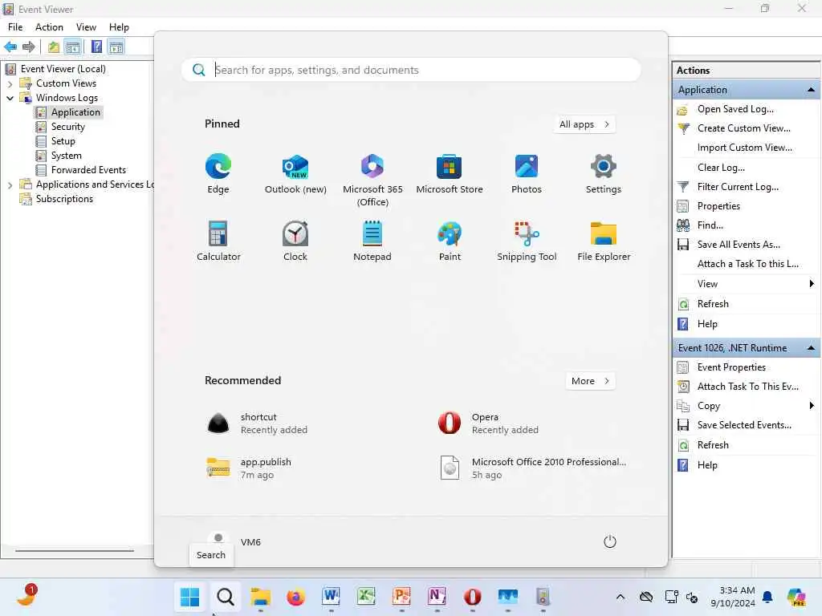Open the Action menu

click(49, 27)
